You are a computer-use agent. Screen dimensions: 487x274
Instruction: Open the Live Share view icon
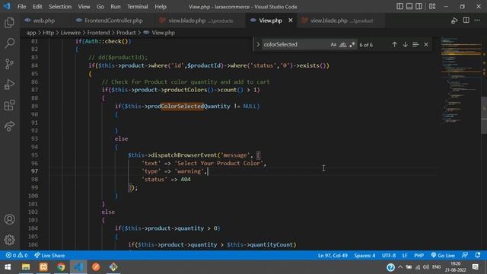(10, 126)
